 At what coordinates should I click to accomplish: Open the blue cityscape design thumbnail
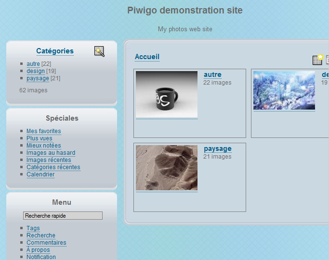point(284,90)
